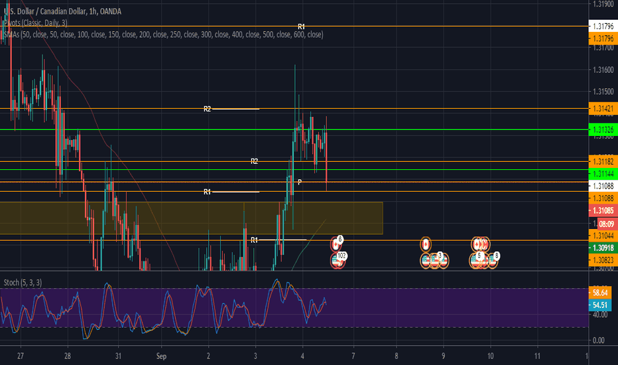Click the US flag event with badge 5
618x365 pixels.
[x=476, y=260]
